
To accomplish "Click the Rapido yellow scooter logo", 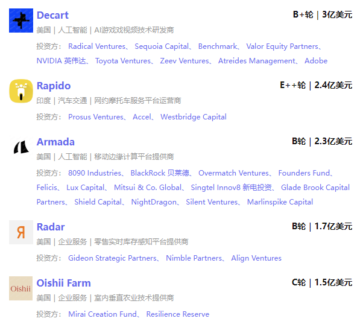I will pyautogui.click(x=21, y=91).
